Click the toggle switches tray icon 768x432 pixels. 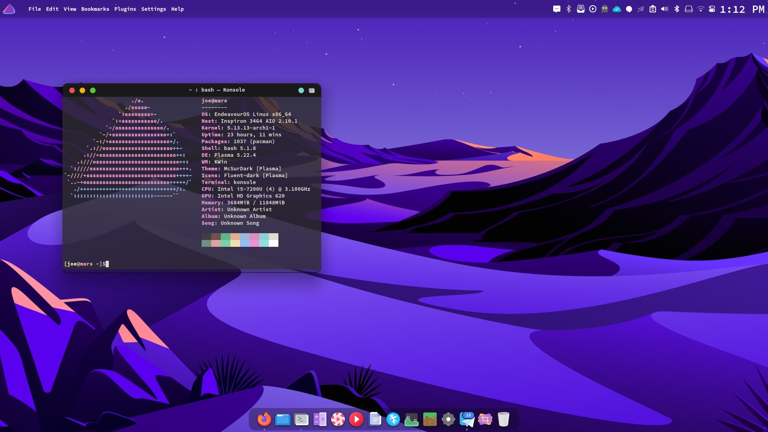712,9
